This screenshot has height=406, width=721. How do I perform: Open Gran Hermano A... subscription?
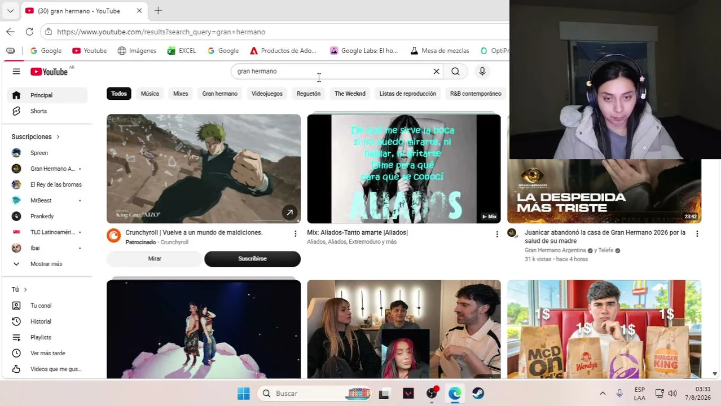pyautogui.click(x=47, y=169)
